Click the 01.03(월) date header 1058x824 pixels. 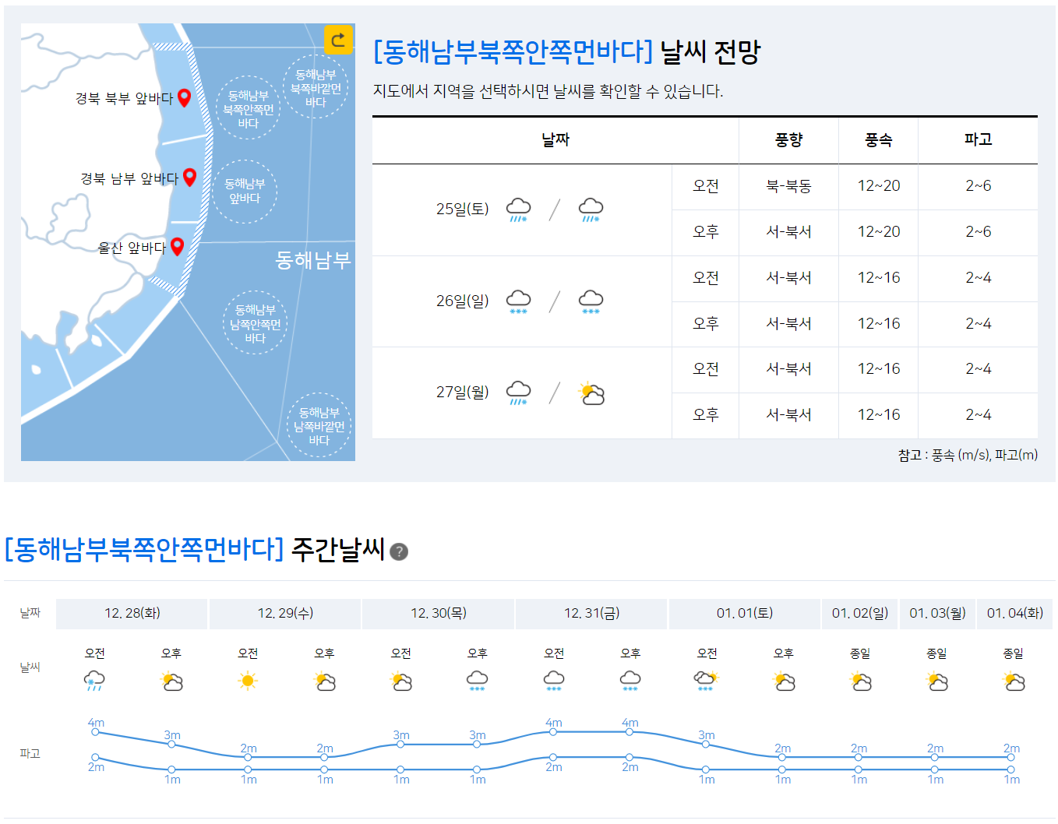pos(937,613)
